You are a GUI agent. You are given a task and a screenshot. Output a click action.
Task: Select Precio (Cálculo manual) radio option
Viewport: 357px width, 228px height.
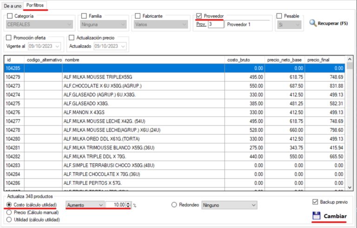click(9, 212)
